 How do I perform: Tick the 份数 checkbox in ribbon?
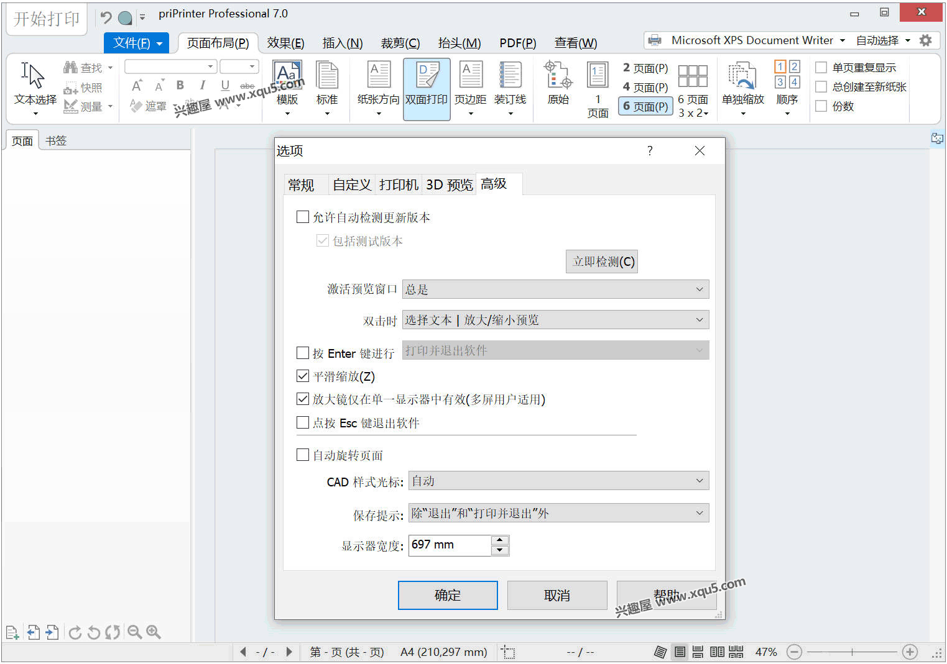click(821, 106)
